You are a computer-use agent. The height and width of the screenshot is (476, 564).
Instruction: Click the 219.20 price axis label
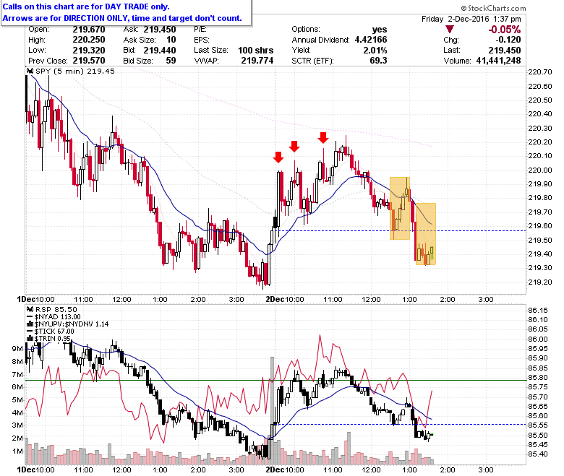tap(540, 282)
